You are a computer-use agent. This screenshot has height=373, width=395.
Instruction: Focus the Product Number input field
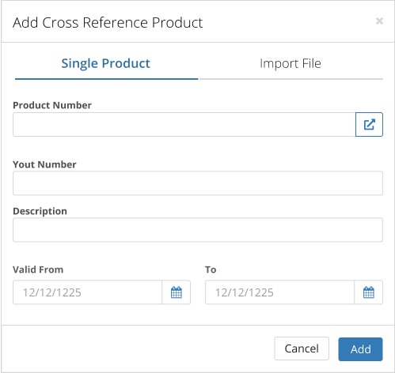click(184, 124)
